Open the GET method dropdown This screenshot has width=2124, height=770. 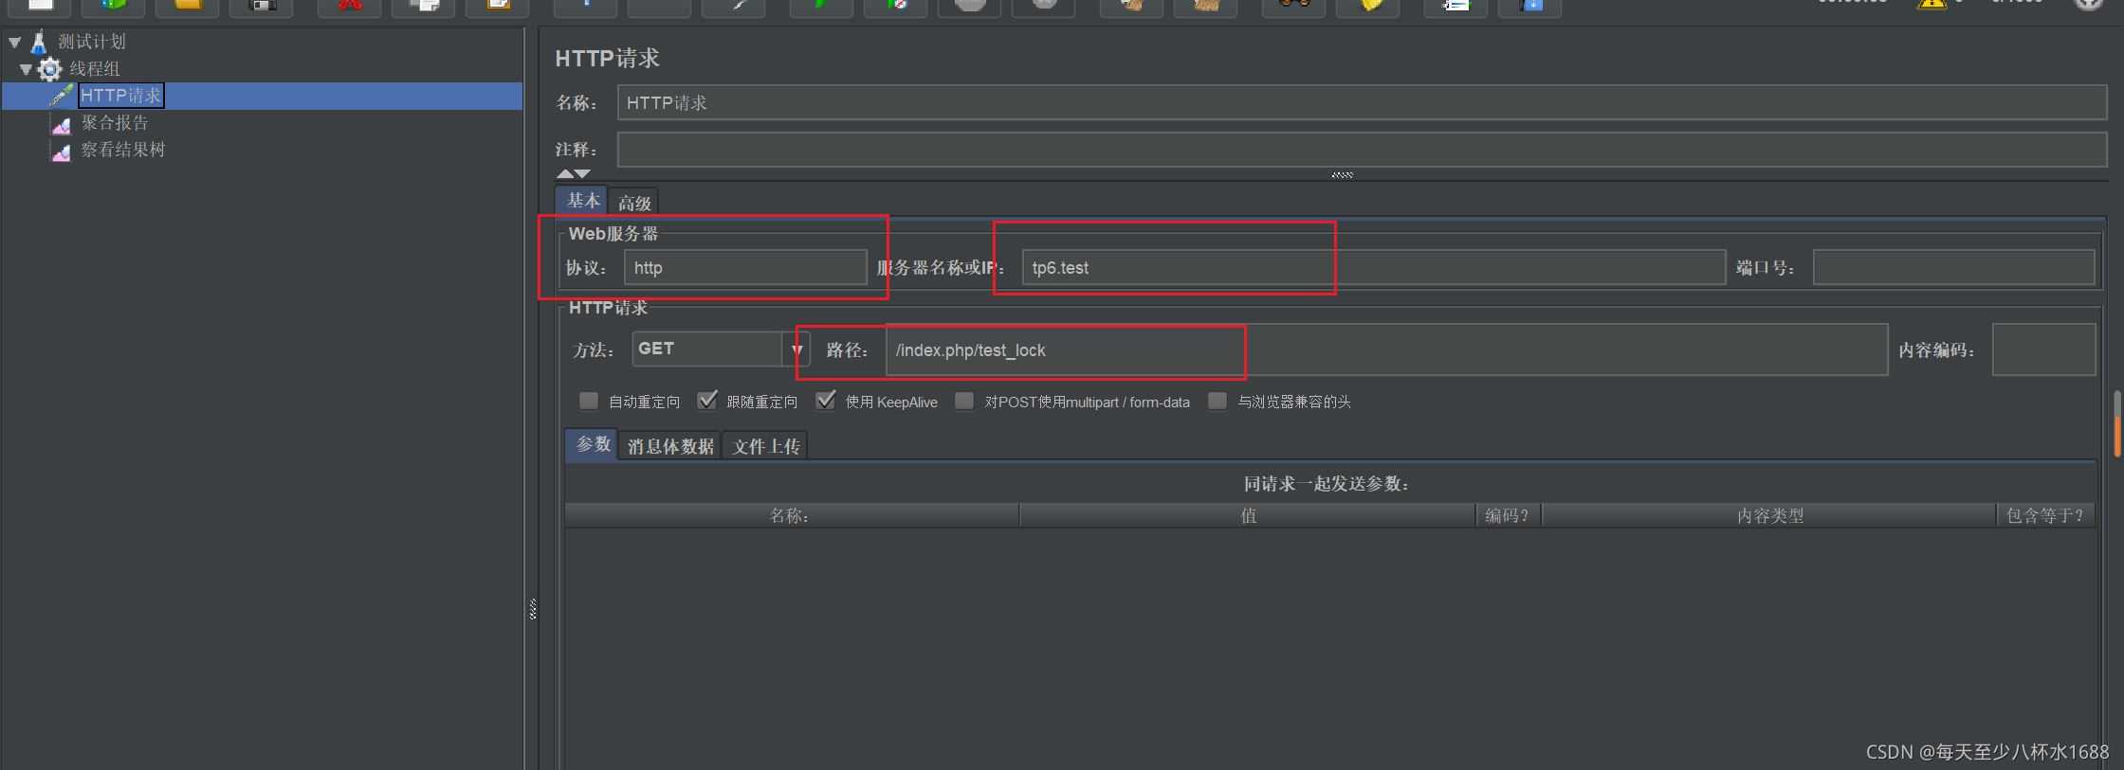[796, 349]
